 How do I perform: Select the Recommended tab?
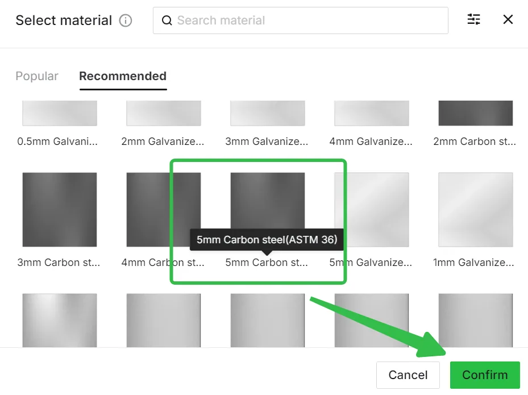[x=123, y=76]
